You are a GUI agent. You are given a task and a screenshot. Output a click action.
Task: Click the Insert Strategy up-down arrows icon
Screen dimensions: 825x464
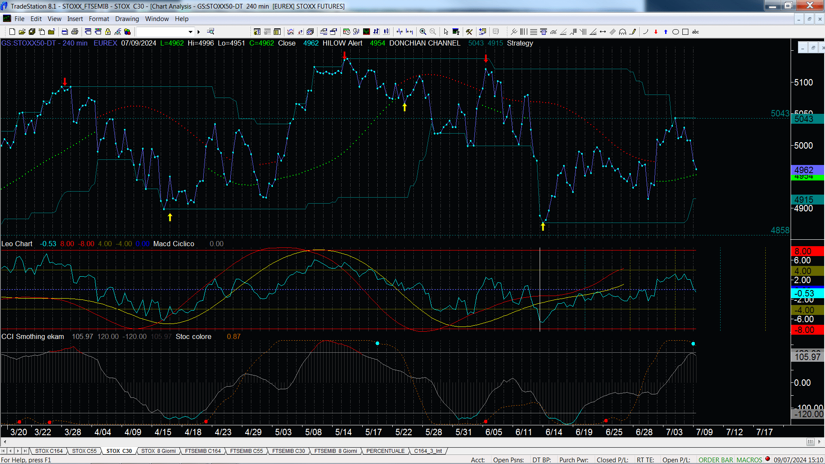click(x=300, y=31)
